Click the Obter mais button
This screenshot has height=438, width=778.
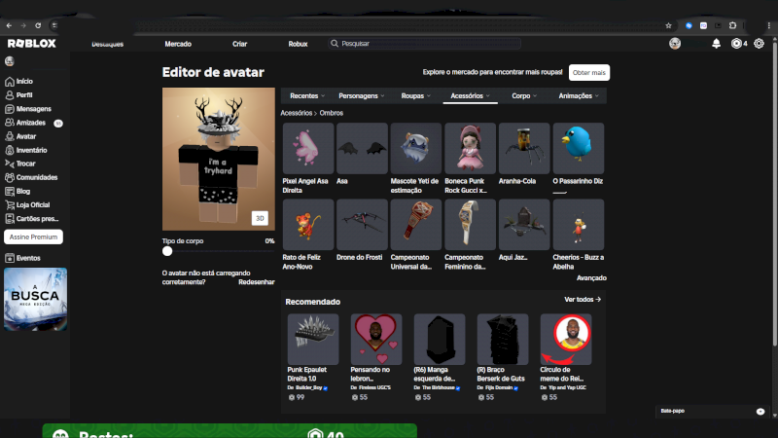pyautogui.click(x=589, y=72)
